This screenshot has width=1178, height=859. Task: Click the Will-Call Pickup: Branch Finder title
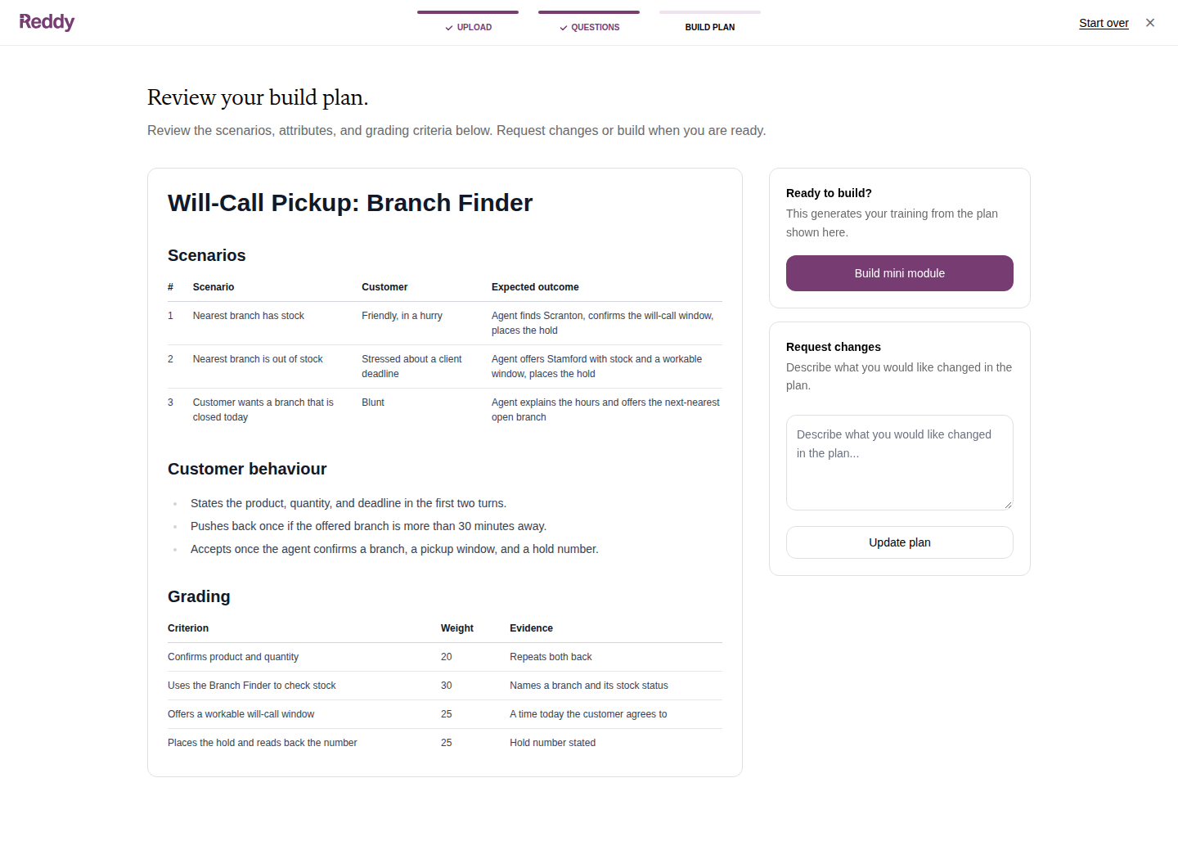coord(350,203)
